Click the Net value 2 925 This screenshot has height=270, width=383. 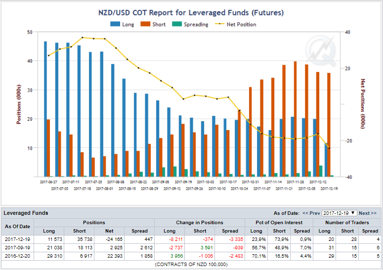tap(116, 248)
